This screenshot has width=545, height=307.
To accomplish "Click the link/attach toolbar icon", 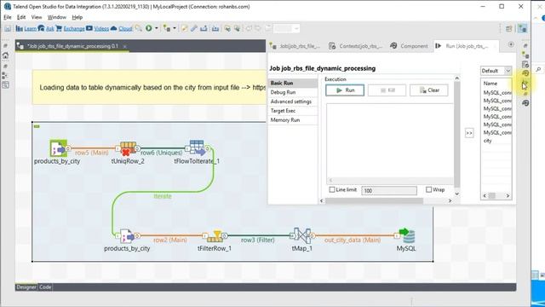I will (x=194, y=28).
